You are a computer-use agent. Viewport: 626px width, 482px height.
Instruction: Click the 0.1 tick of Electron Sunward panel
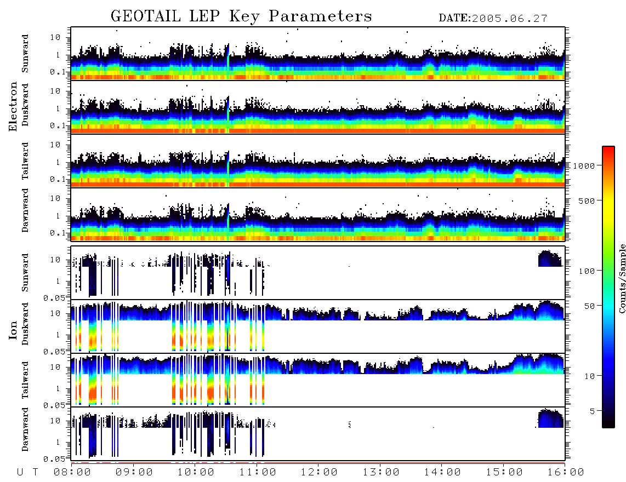tap(58, 72)
